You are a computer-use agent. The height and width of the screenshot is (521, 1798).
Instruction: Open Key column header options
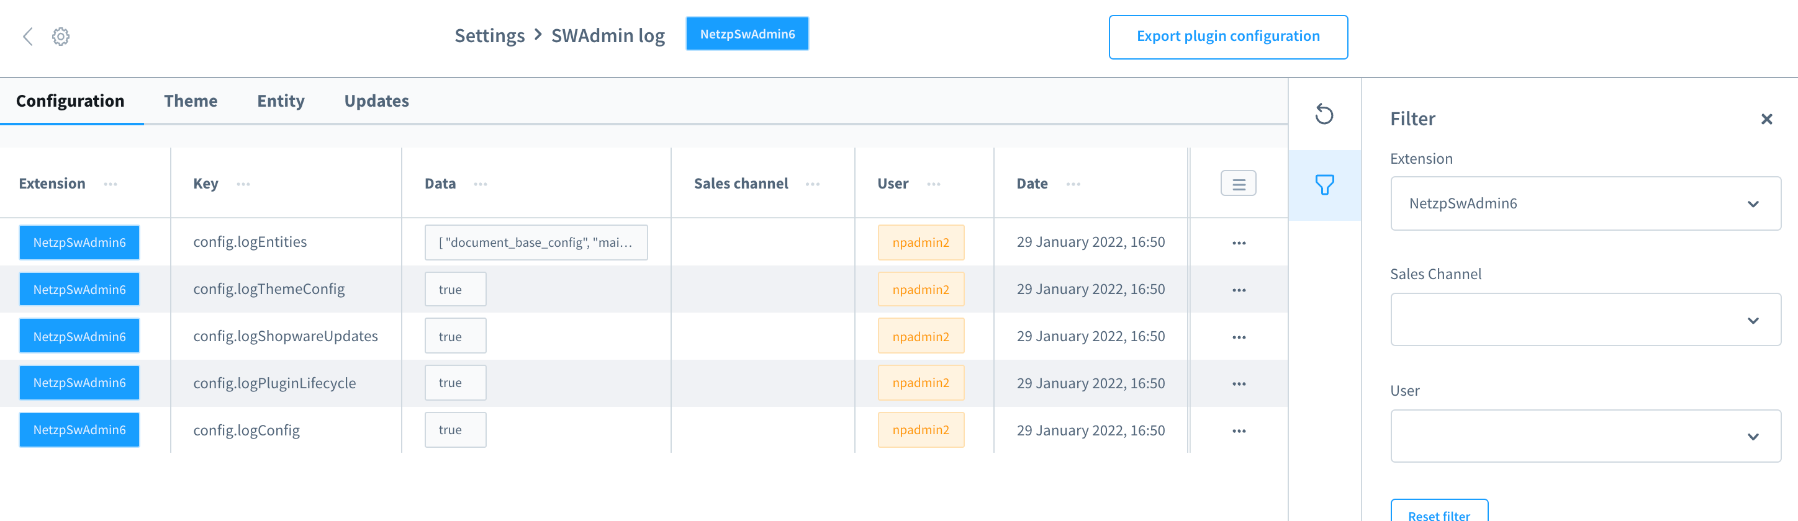click(x=243, y=184)
